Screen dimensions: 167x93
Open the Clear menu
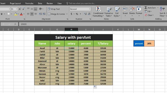click(x=149, y=15)
